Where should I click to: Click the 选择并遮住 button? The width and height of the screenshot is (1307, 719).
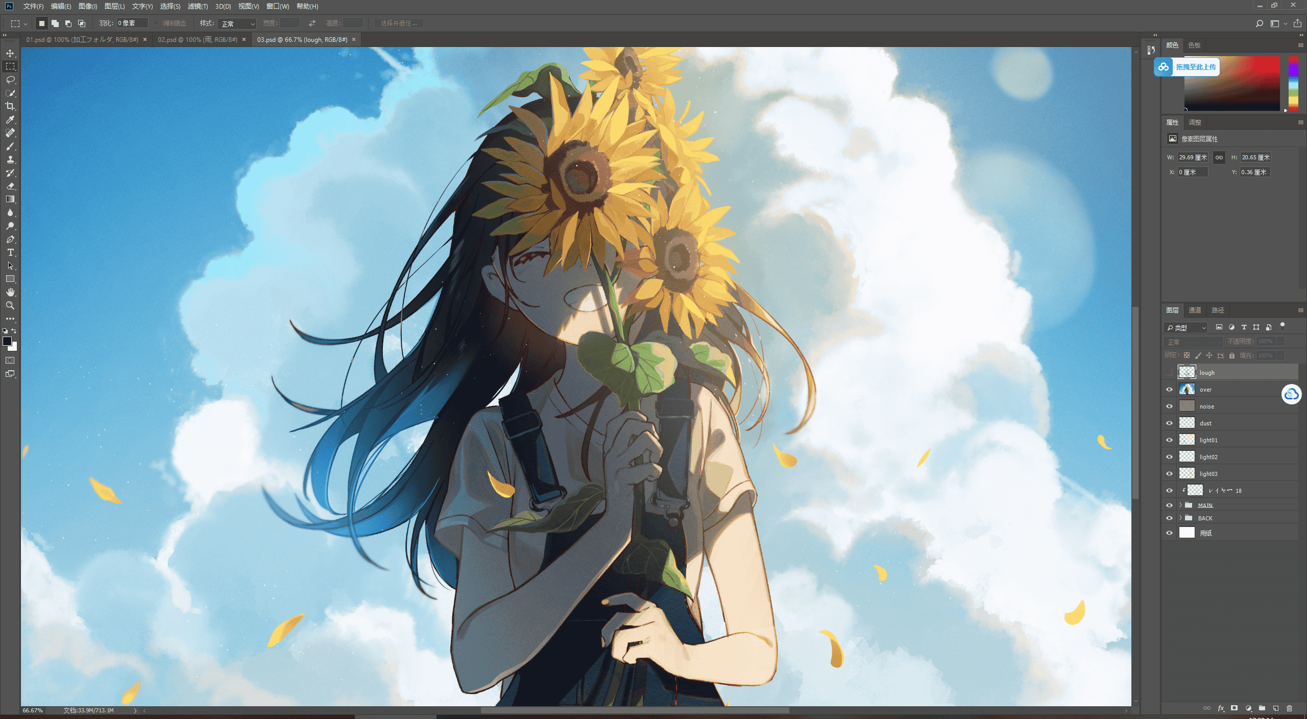(399, 23)
